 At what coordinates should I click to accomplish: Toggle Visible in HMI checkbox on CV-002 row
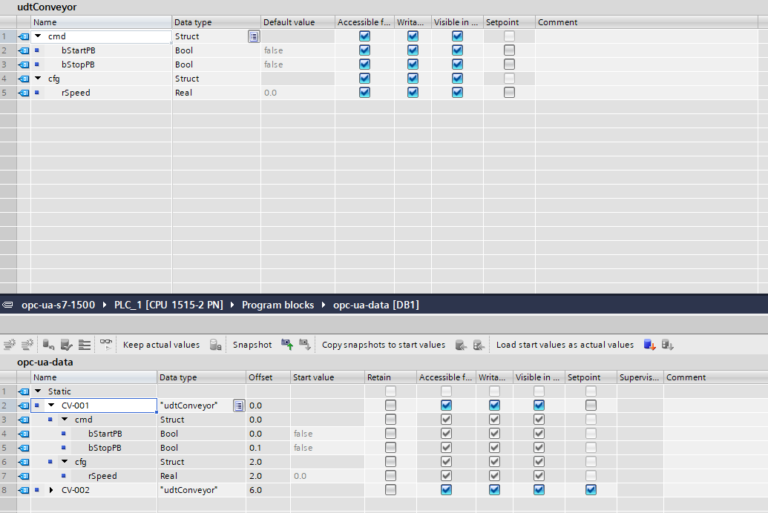pyautogui.click(x=539, y=489)
